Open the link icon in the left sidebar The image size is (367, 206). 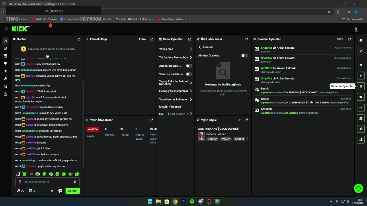click(x=5, y=48)
